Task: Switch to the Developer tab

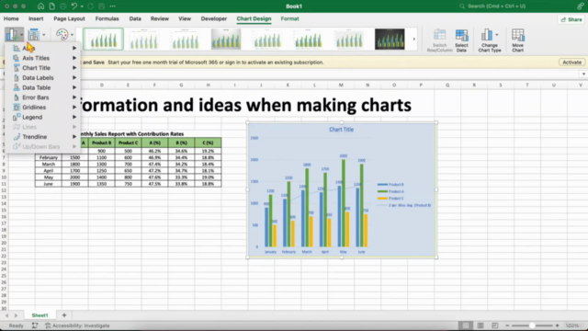Action: (x=214, y=18)
